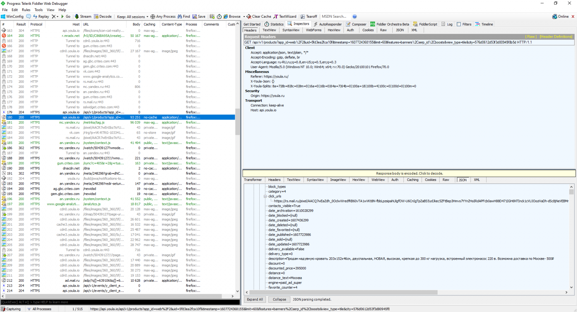Image resolution: width=577 pixels, height=312 pixels.
Task: Click Go to resume paused sessions
Action: (66, 17)
